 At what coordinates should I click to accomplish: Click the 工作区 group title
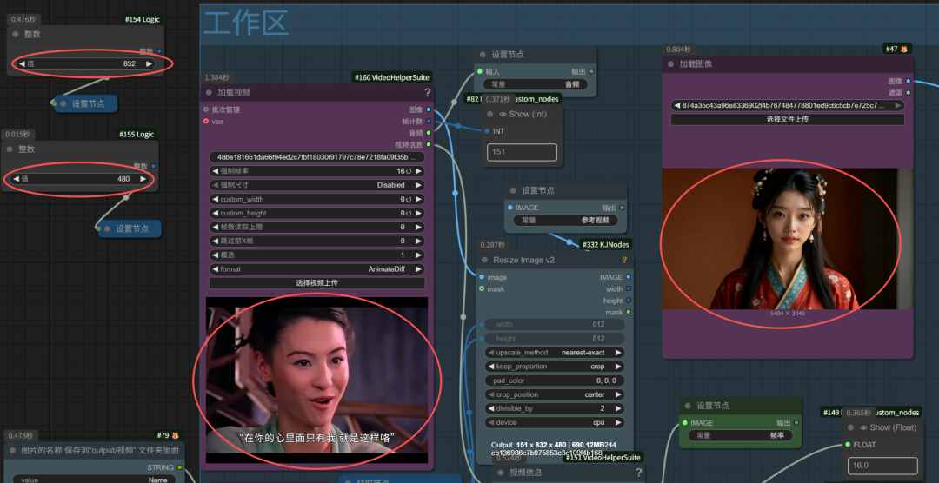click(247, 24)
